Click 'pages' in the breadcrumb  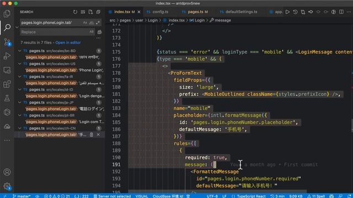click(x=125, y=20)
